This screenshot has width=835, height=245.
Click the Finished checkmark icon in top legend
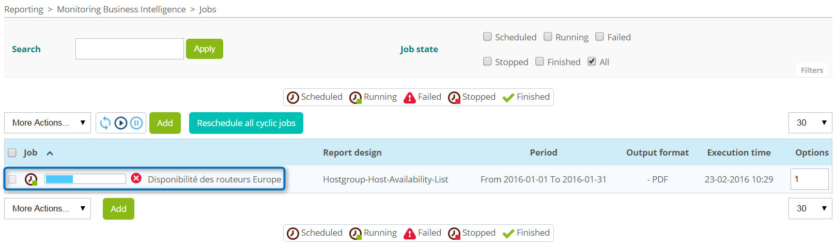508,98
